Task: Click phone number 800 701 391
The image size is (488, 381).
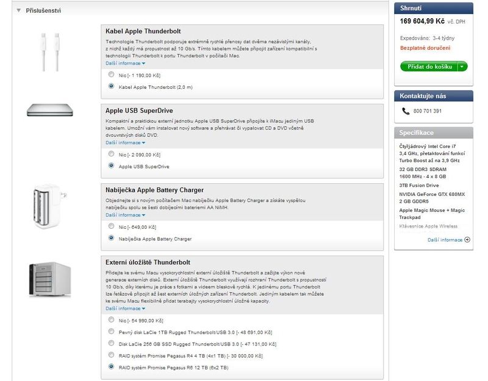Action: (428, 111)
